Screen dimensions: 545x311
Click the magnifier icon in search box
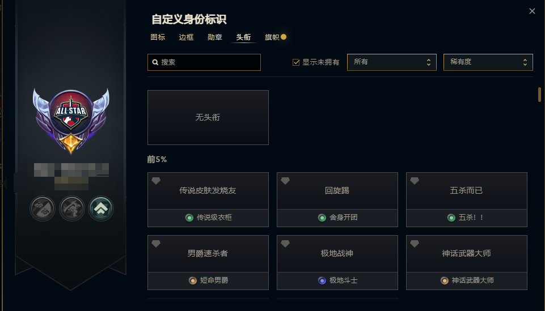tap(155, 62)
